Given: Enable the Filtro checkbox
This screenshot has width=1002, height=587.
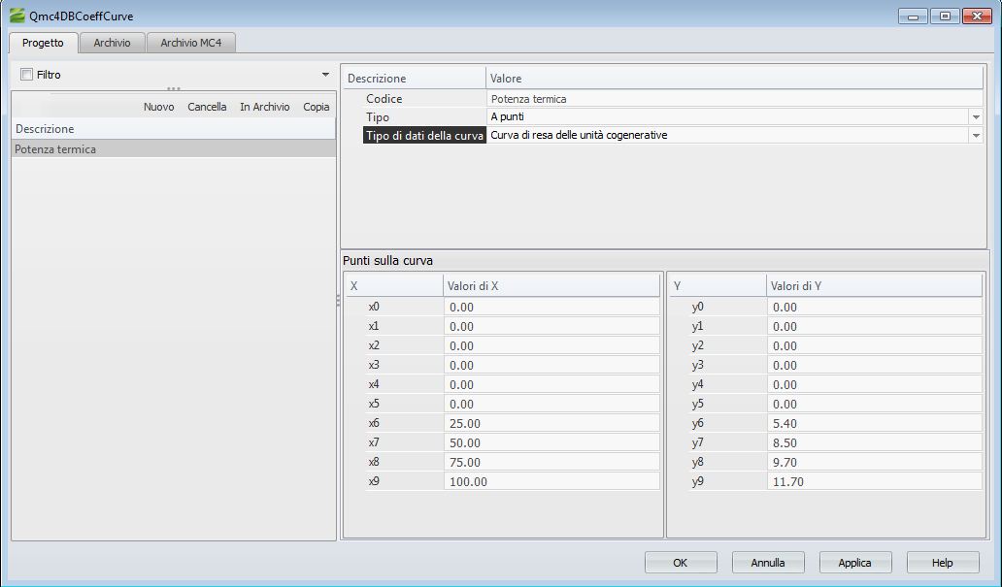Looking at the screenshot, I should pyautogui.click(x=27, y=75).
